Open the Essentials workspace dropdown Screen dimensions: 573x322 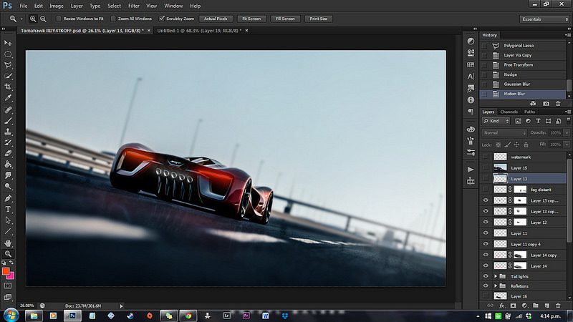coord(546,19)
